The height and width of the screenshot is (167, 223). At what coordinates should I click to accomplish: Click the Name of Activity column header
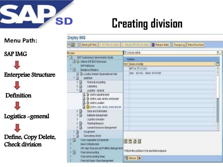point(172,64)
